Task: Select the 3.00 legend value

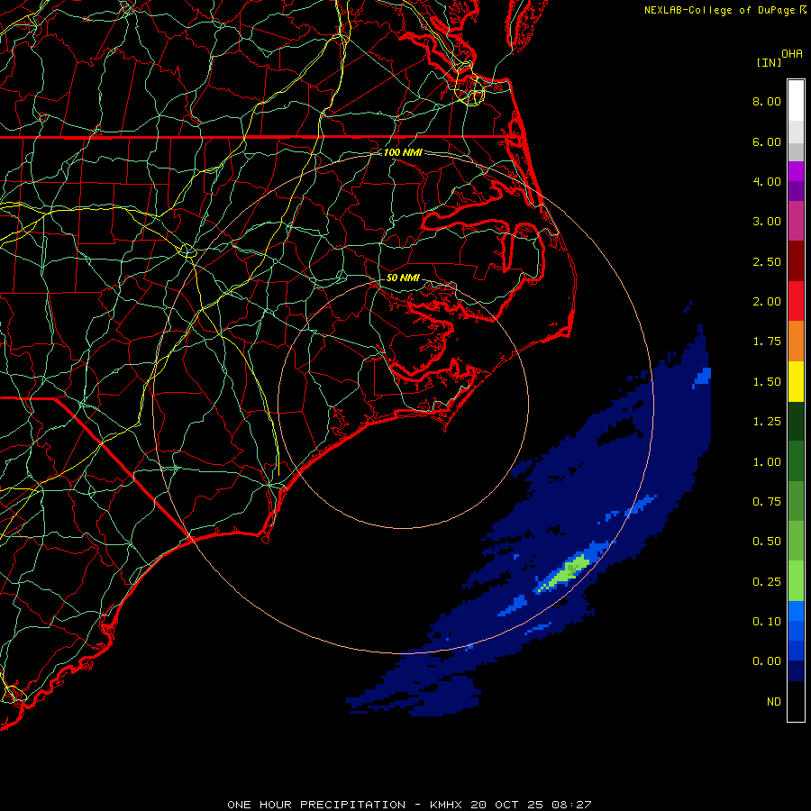Action: [x=767, y=222]
